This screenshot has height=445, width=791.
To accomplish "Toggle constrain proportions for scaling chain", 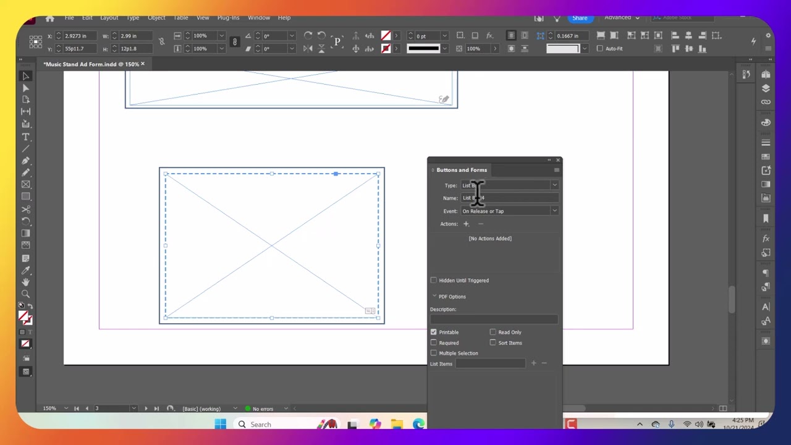I will point(234,42).
